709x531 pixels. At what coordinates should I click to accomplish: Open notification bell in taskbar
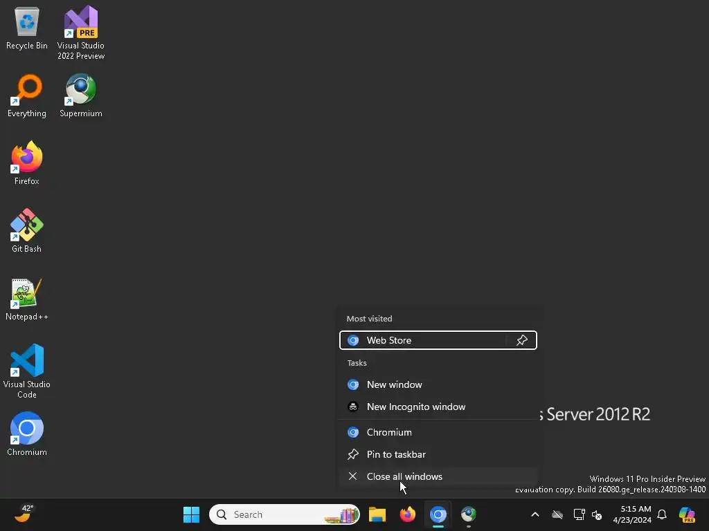pos(662,514)
